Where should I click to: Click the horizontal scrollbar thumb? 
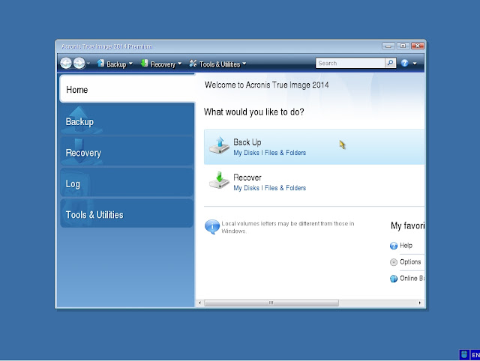pos(271,303)
